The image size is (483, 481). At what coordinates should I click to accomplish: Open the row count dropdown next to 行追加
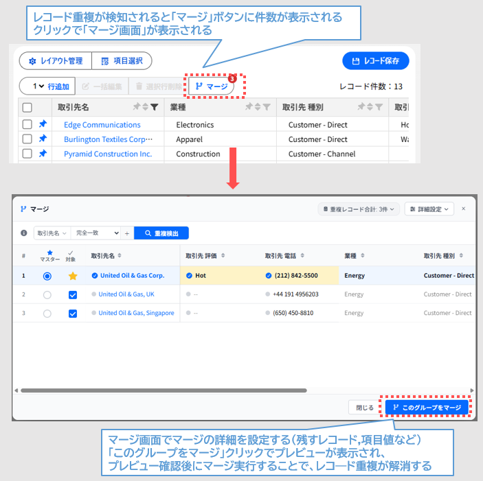[38, 86]
